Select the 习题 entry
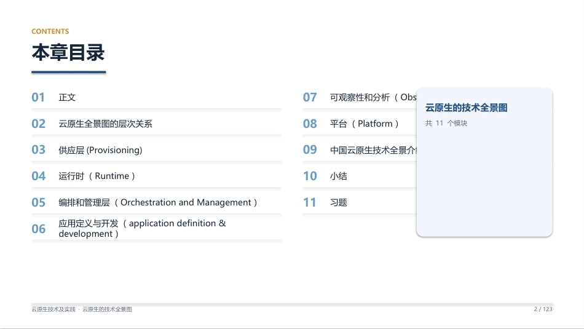The height and width of the screenshot is (329, 584). coord(339,202)
